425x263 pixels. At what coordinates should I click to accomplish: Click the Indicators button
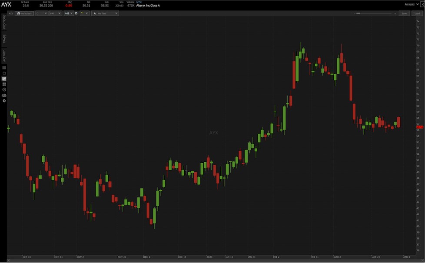pyautogui.click(x=25, y=13)
